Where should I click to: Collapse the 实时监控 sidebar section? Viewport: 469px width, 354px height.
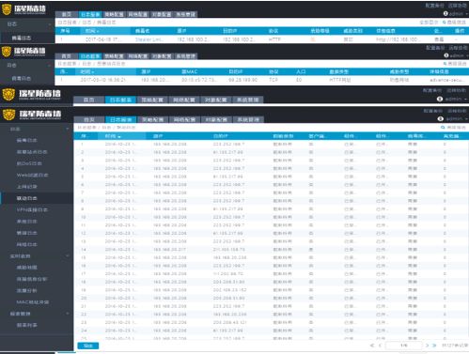click(68, 256)
